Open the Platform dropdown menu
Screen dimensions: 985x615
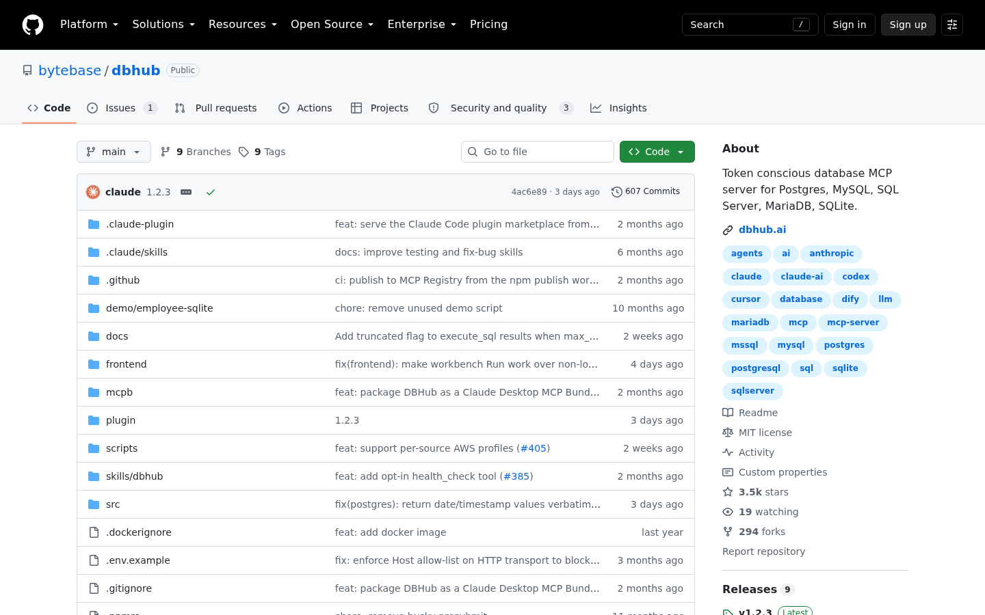(x=90, y=25)
